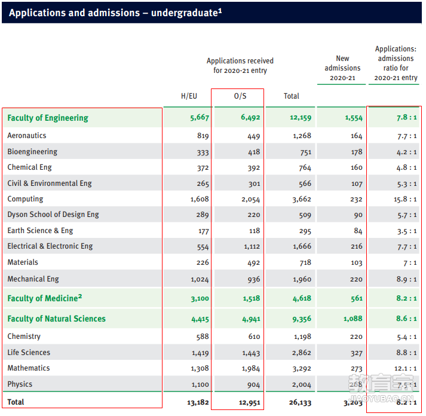The height and width of the screenshot is (416, 426).
Task: Click Engineering new admissions 1,554
Action: [x=354, y=118]
